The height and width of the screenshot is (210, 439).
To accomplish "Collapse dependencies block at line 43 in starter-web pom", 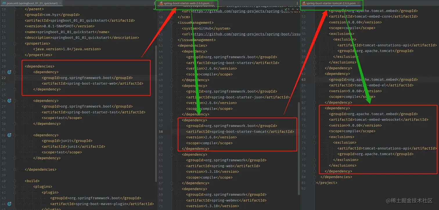I will [172, 46].
